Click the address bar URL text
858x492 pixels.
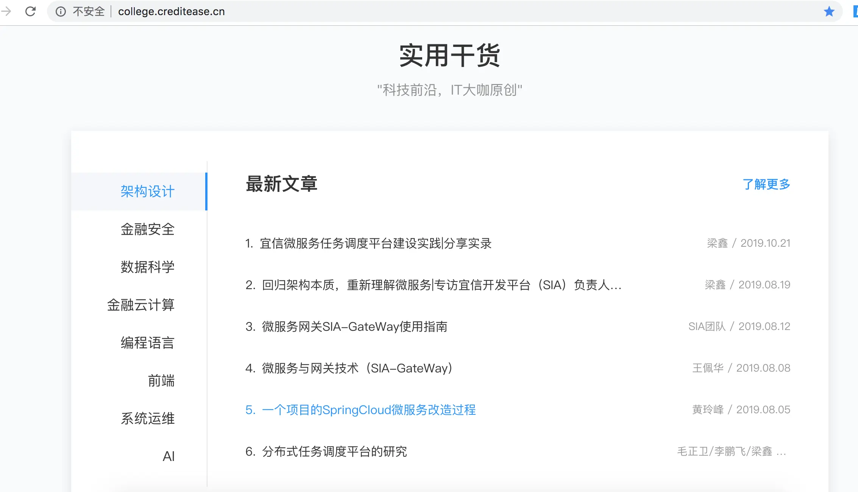pyautogui.click(x=171, y=12)
